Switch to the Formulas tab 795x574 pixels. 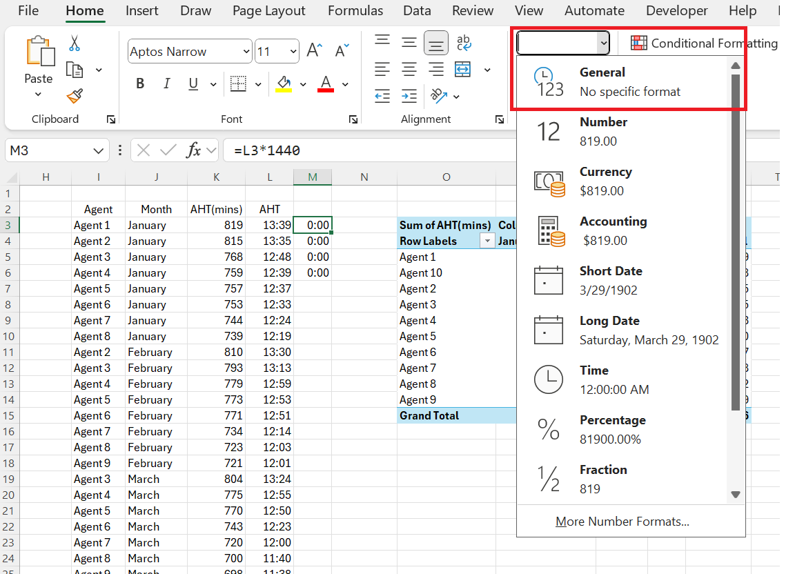(355, 10)
